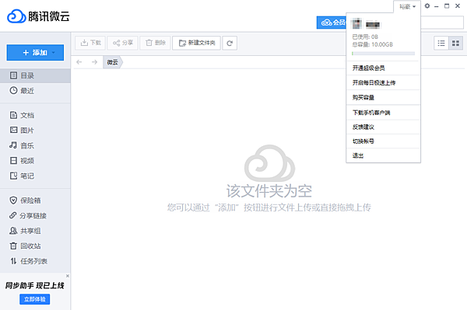The height and width of the screenshot is (310, 467).
Task: Click the user avatar in account panel
Action: coord(357,24)
